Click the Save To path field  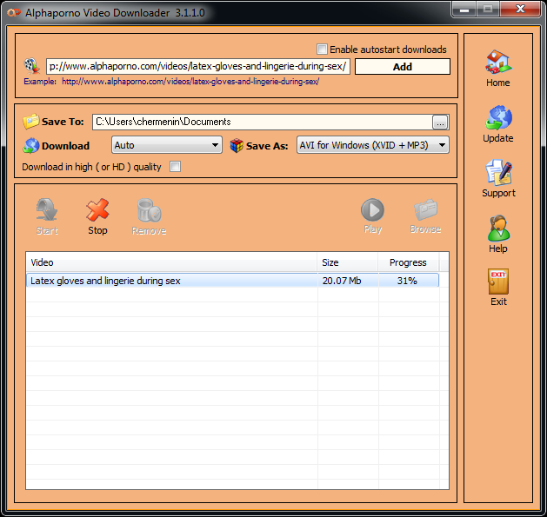click(263, 122)
